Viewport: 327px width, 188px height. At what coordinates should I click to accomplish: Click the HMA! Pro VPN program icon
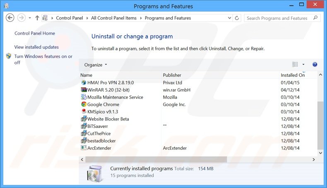point(84,82)
